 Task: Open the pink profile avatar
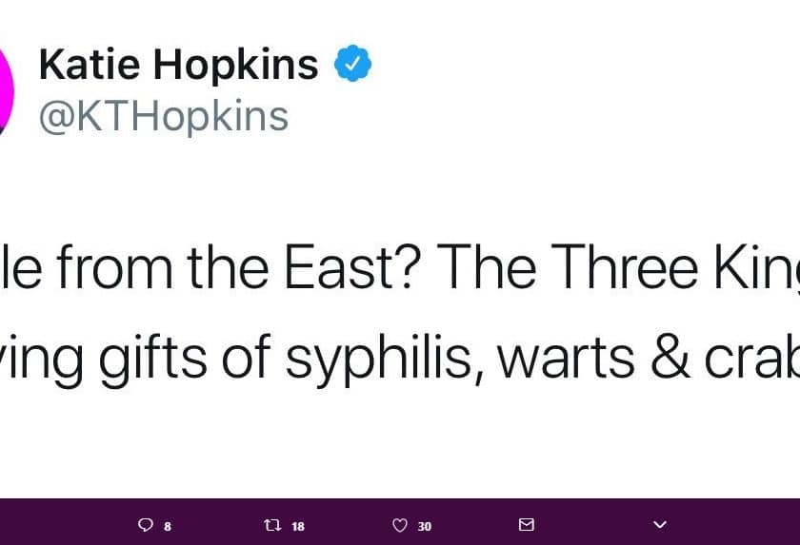pyautogui.click(x=6, y=91)
